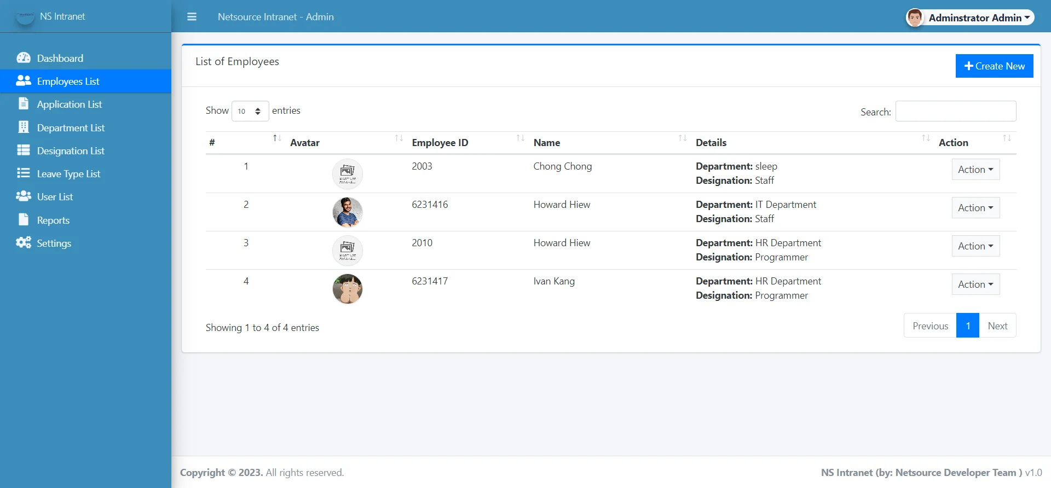Click the Dashboard gauge icon in sidebar
The height and width of the screenshot is (488, 1051).
click(x=24, y=58)
